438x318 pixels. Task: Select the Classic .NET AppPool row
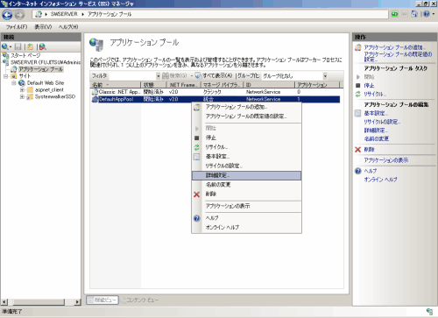click(215, 92)
